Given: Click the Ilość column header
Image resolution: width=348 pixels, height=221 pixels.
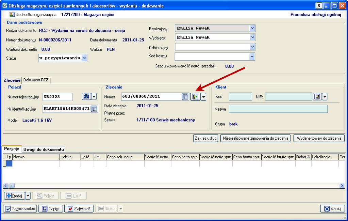Looking at the screenshot, I should pyautogui.click(x=87, y=157).
